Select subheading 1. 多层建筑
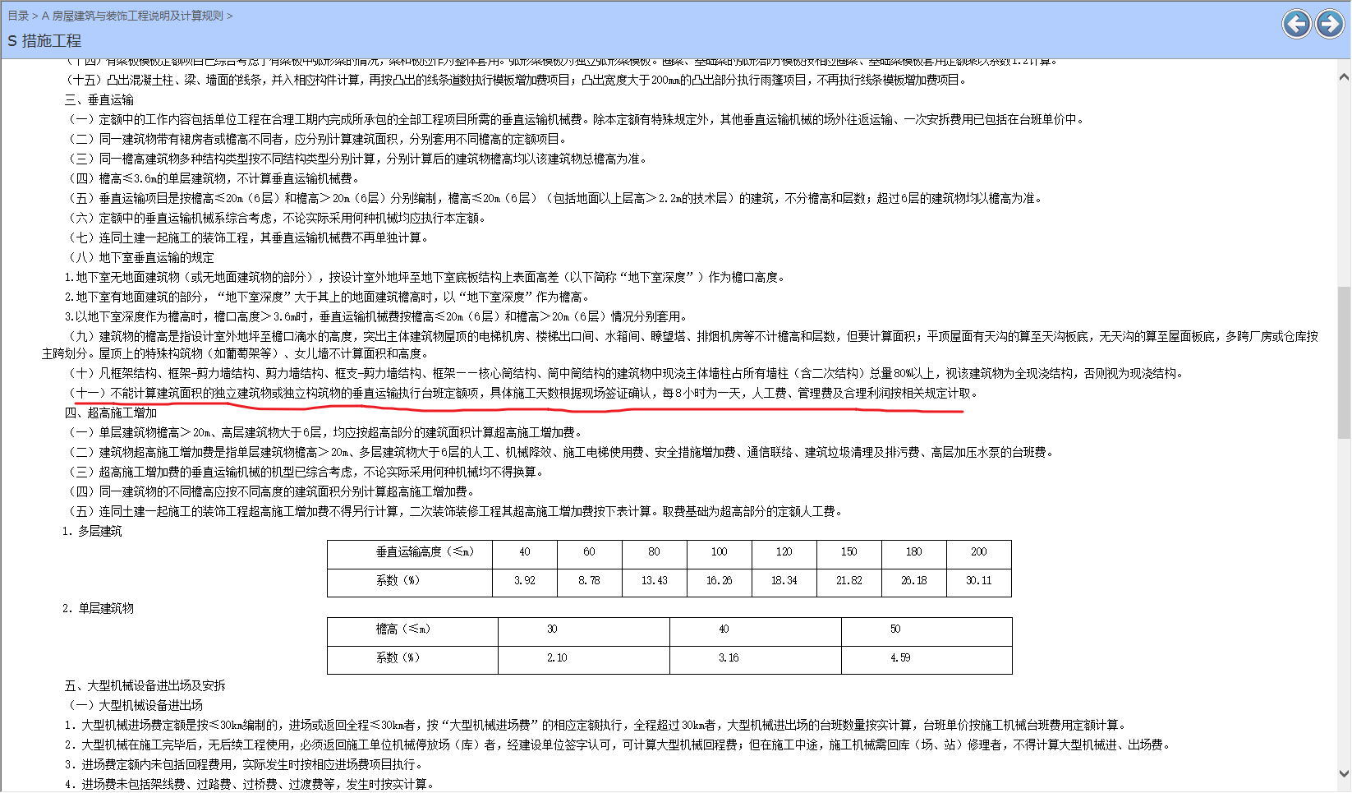Screen dimensions: 1352x793 coord(92,531)
